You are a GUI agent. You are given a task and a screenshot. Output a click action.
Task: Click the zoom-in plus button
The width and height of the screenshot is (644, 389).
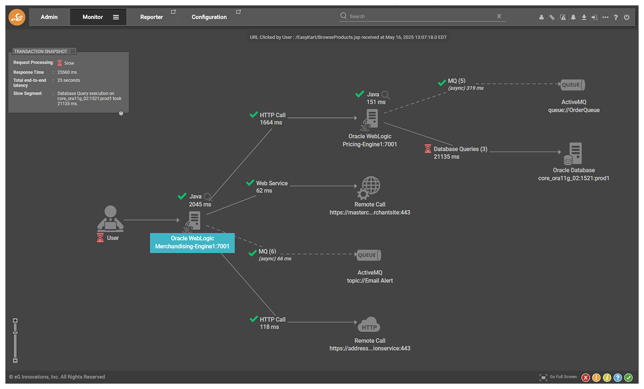(15, 321)
